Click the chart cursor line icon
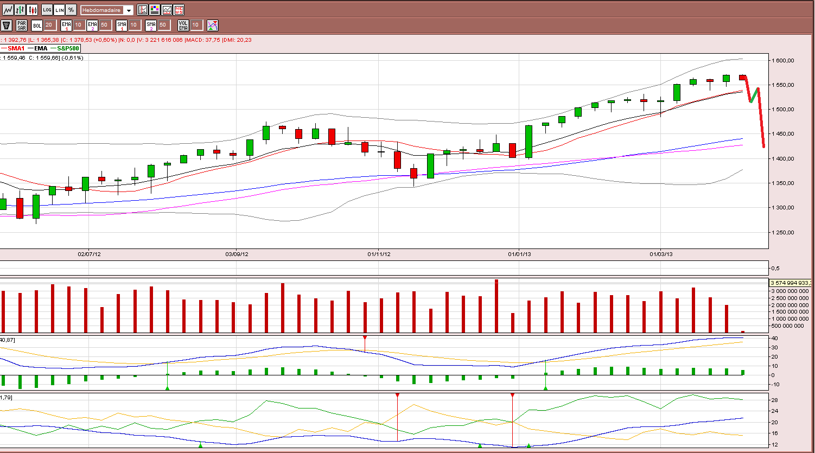 pos(143,10)
